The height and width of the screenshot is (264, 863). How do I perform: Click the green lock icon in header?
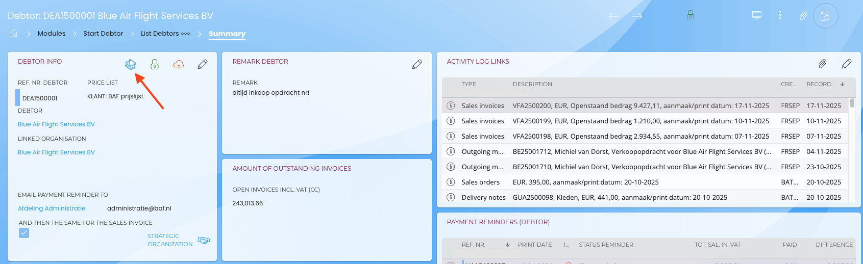691,15
